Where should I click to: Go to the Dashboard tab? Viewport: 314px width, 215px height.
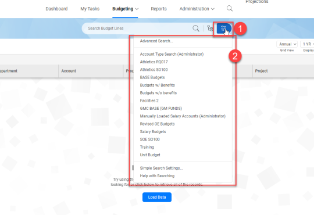(x=56, y=9)
